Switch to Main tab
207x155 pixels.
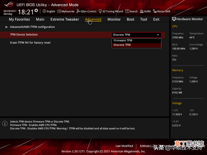click(x=40, y=19)
